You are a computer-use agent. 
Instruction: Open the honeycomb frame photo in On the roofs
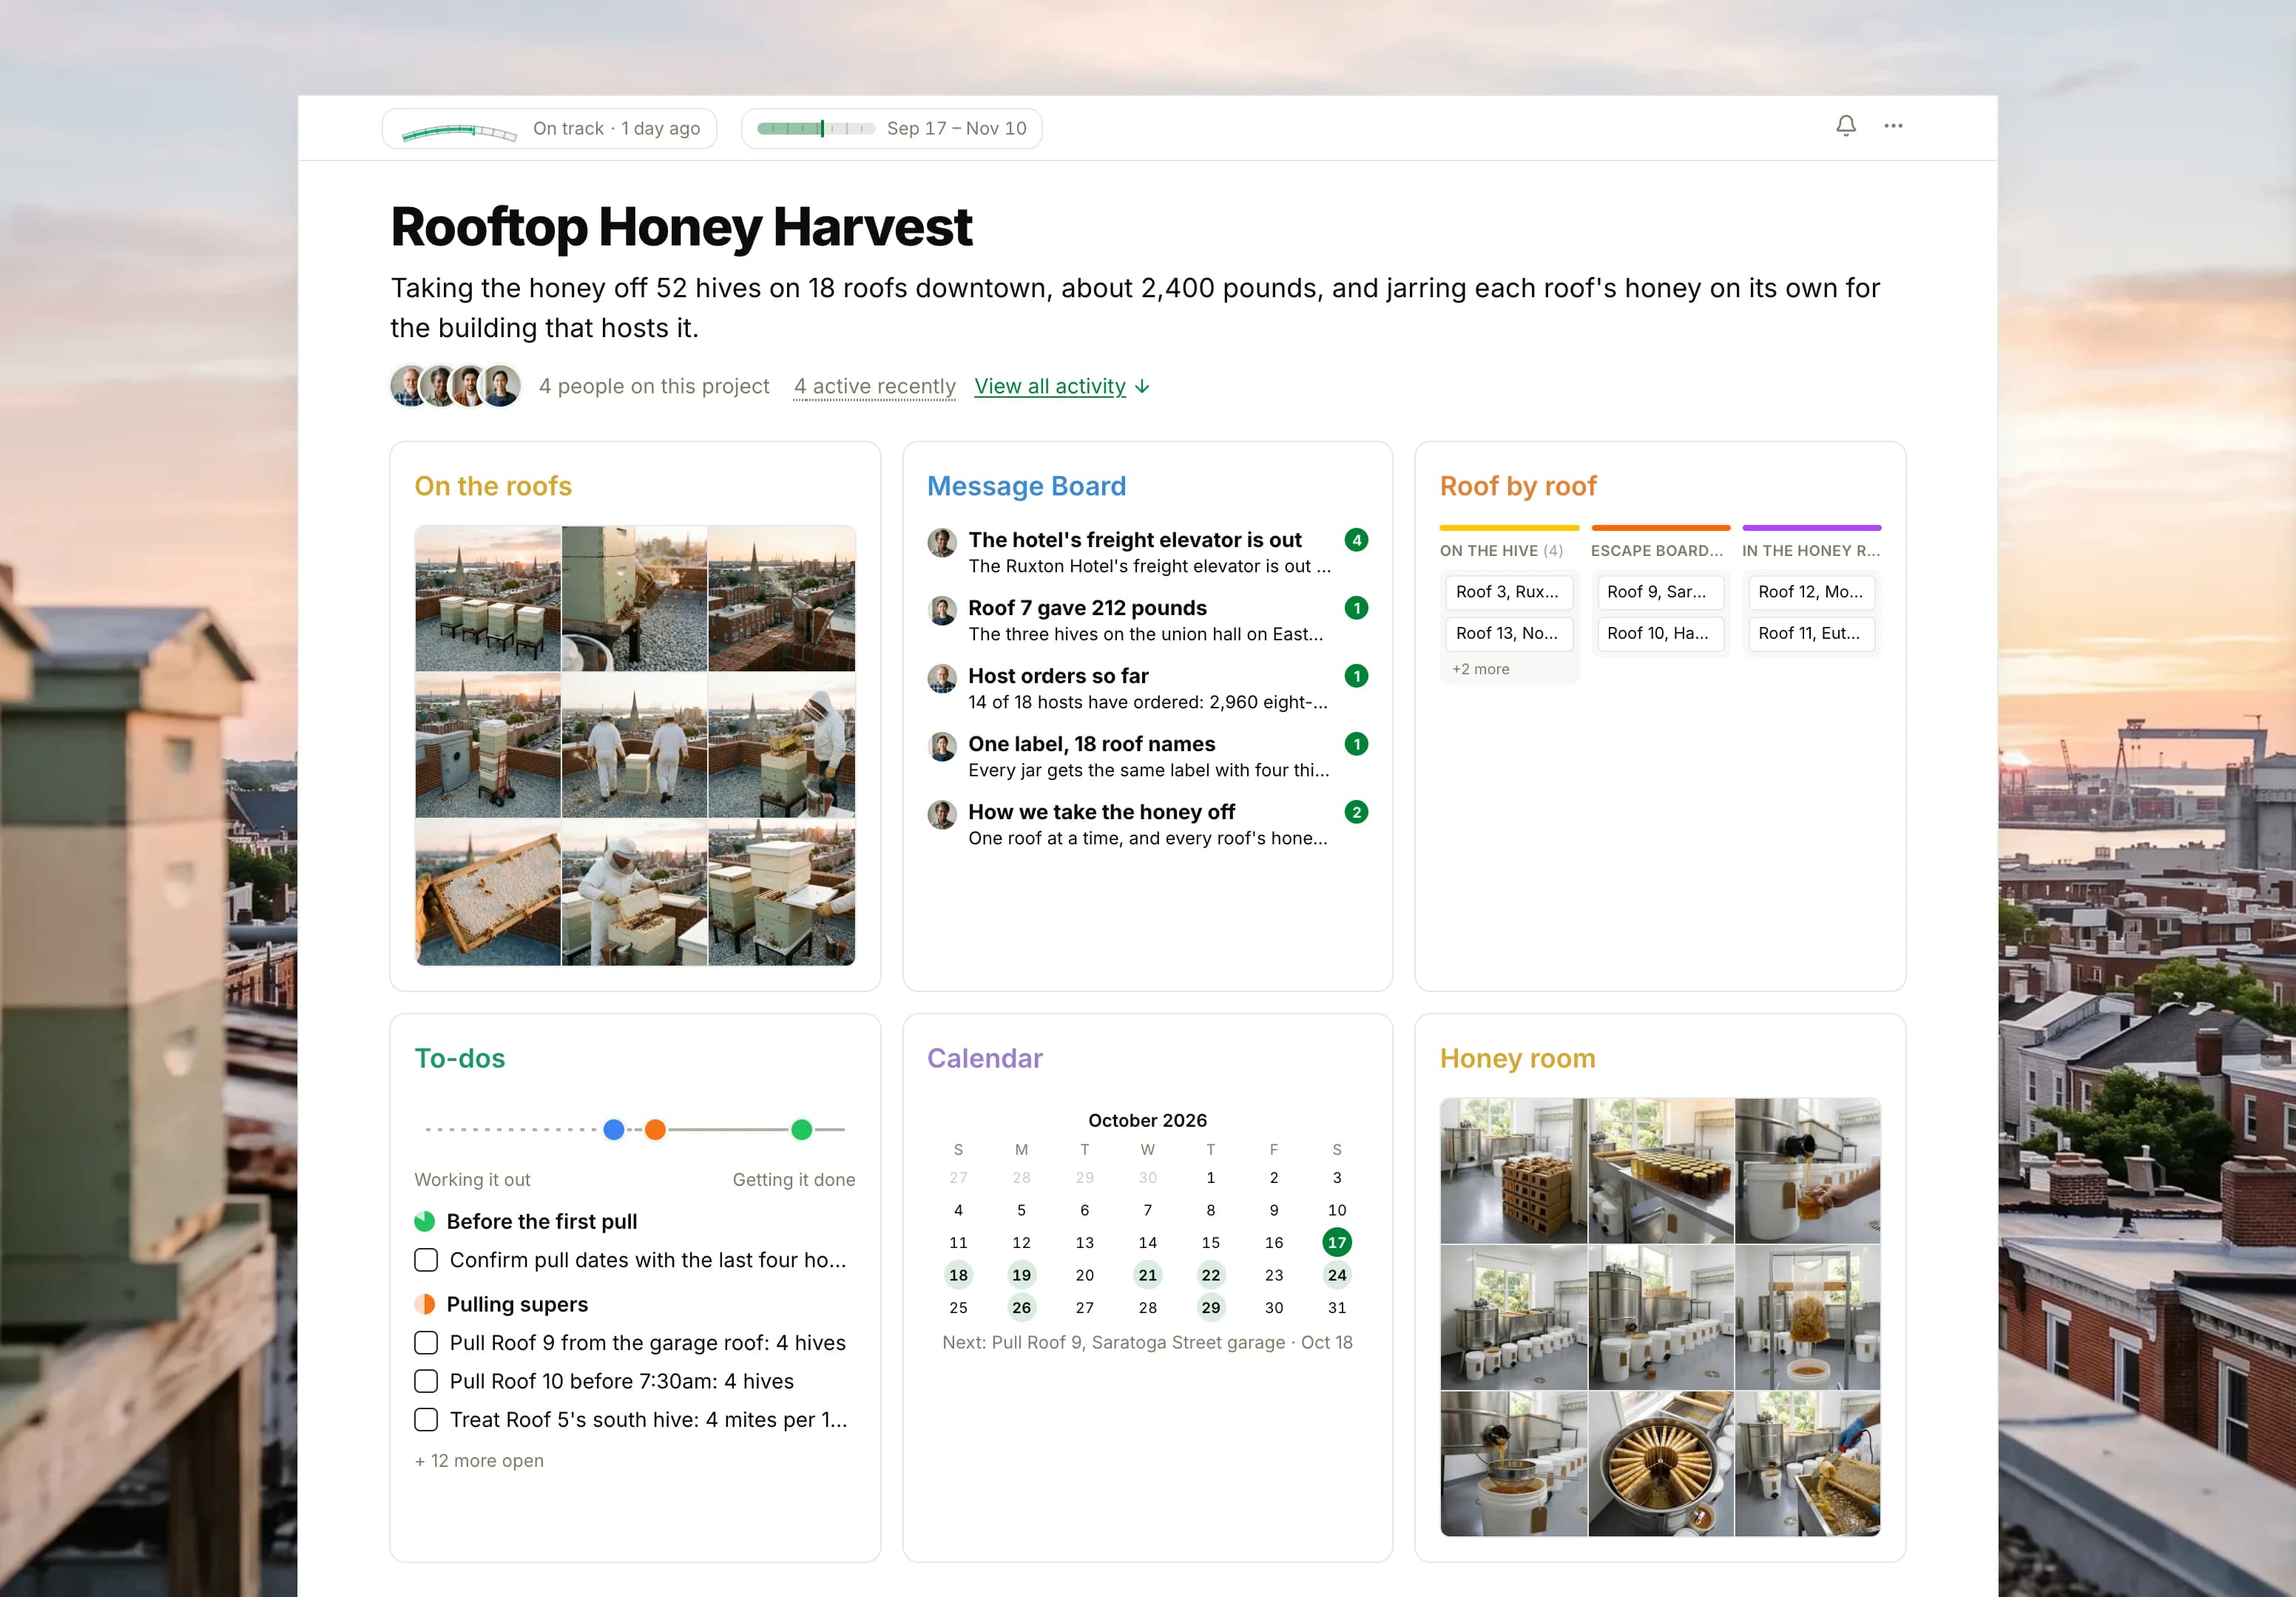(488, 892)
